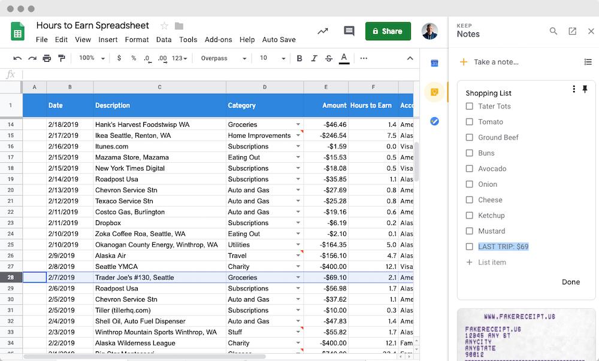Open the Calendar side panel icon

pyautogui.click(x=434, y=63)
